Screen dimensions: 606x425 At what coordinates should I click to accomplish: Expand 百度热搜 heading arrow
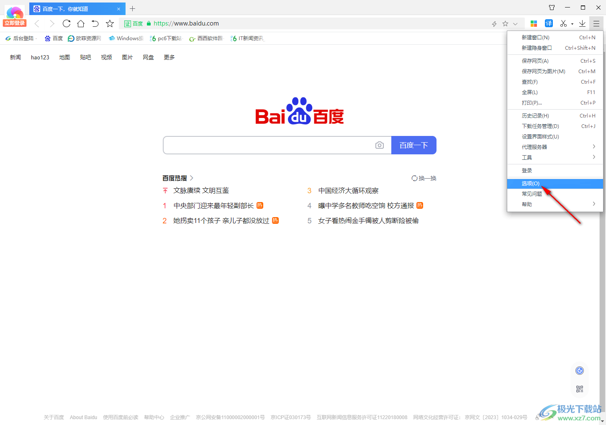[x=192, y=178]
